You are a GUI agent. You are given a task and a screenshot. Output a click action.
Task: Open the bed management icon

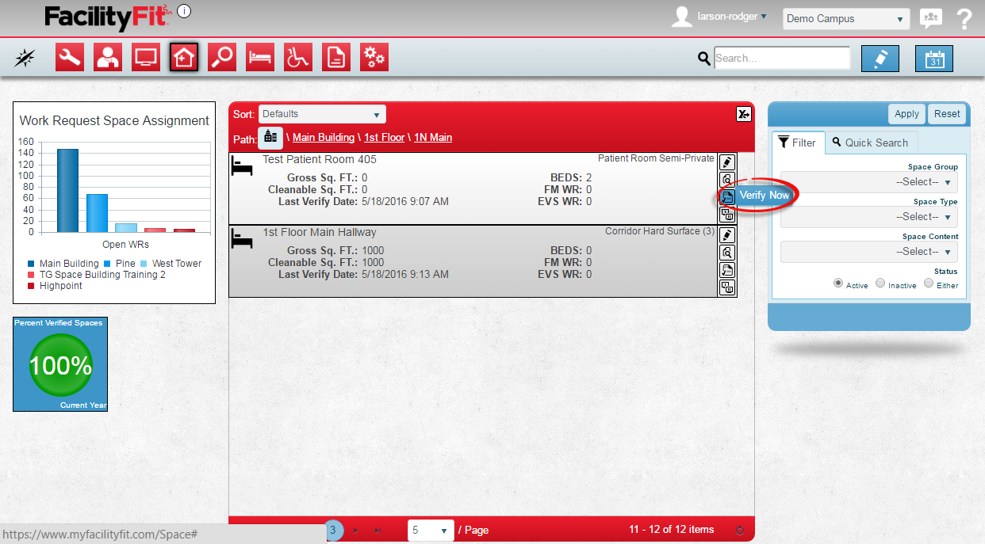tap(260, 57)
